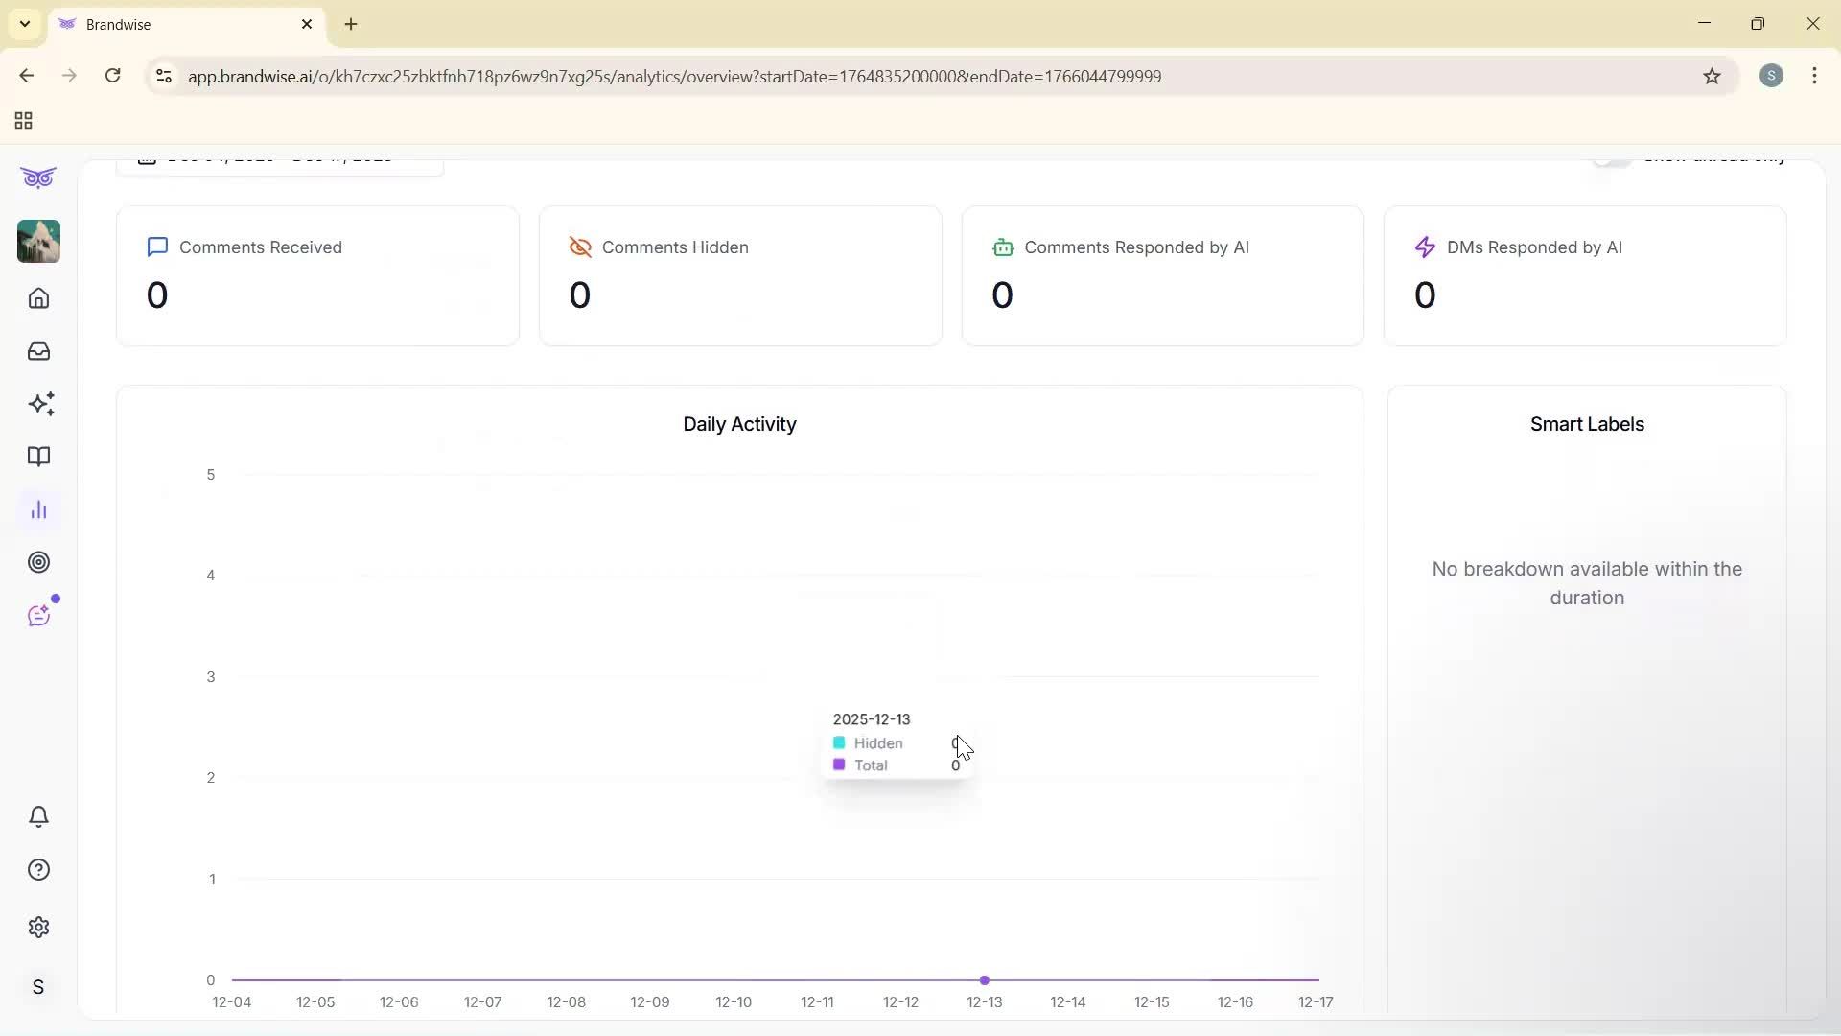Open the notifications bell

(x=38, y=816)
